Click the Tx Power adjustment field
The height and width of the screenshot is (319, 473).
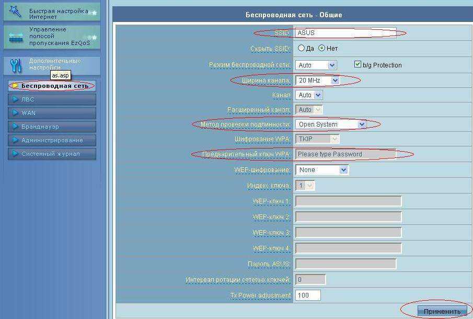coord(308,295)
